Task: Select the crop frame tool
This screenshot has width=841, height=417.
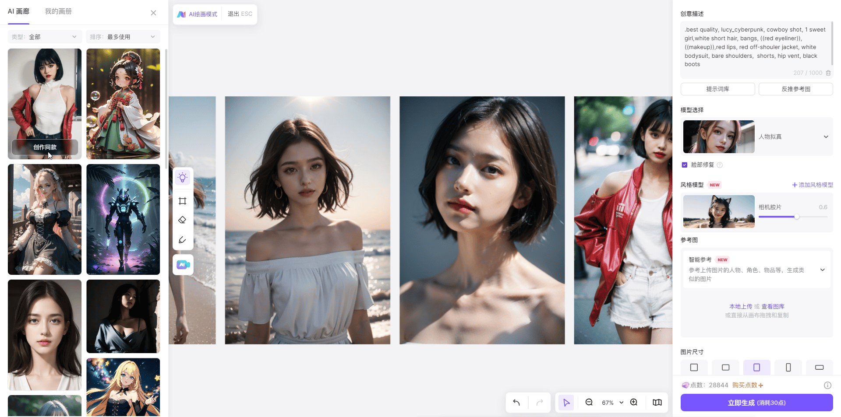Action: [183, 201]
